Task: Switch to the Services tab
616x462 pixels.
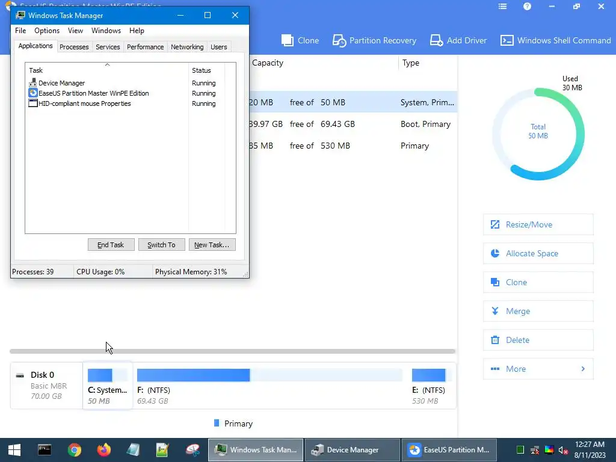Action: coord(108,47)
